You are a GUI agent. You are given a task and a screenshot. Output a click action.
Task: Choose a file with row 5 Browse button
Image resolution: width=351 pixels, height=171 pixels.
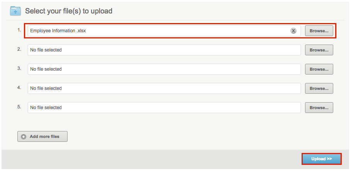pos(319,108)
